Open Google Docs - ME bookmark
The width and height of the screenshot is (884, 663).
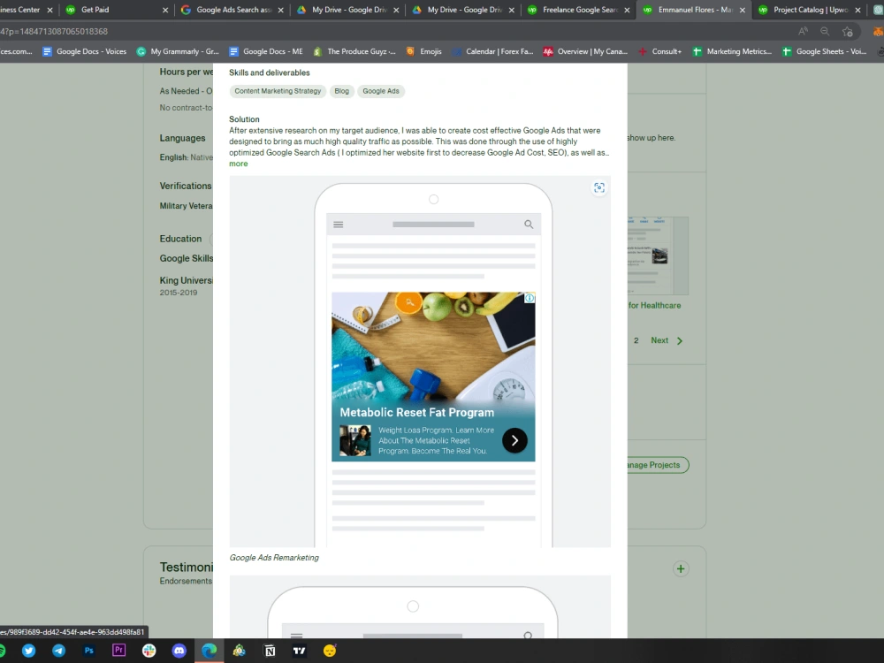pyautogui.click(x=266, y=51)
